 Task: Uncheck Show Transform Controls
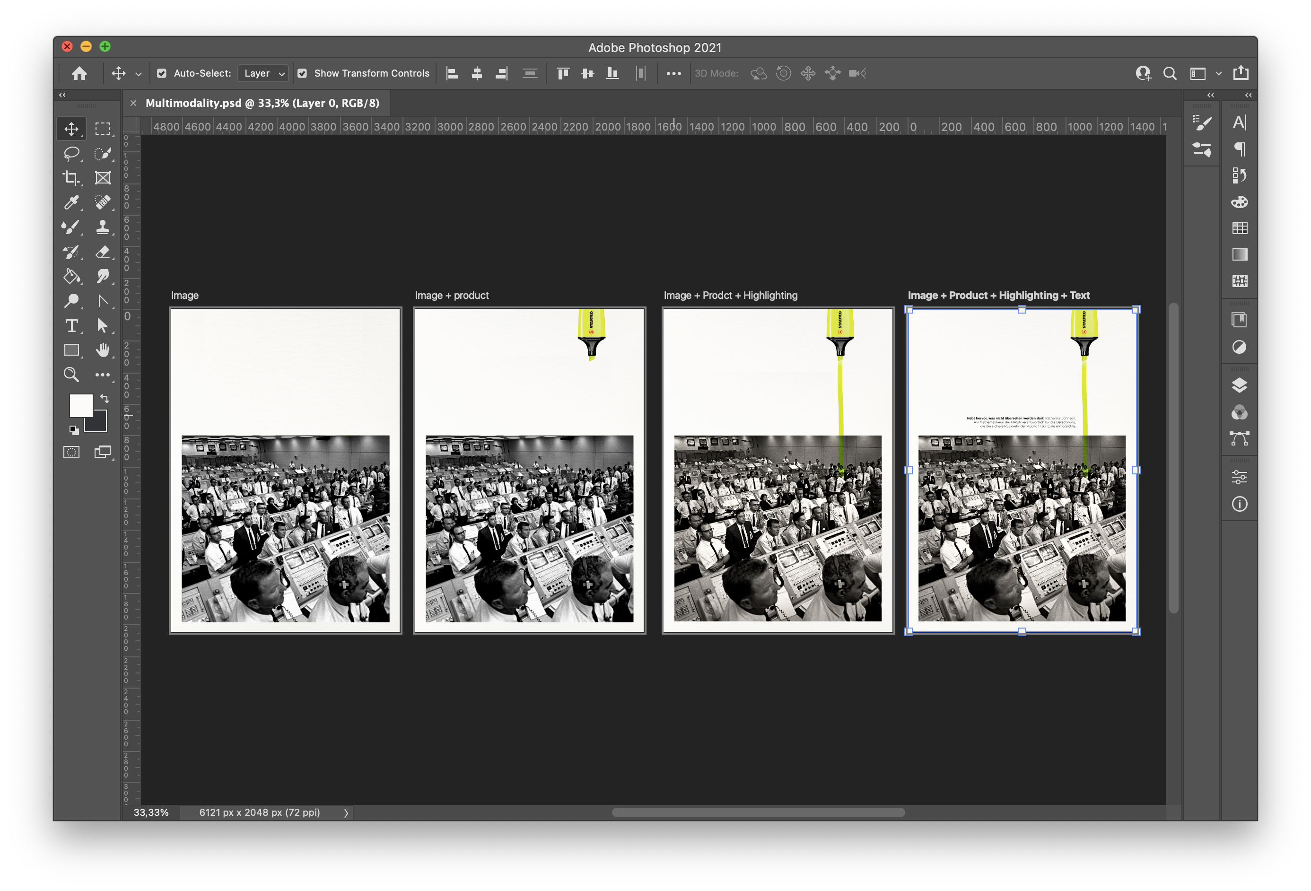coord(303,73)
